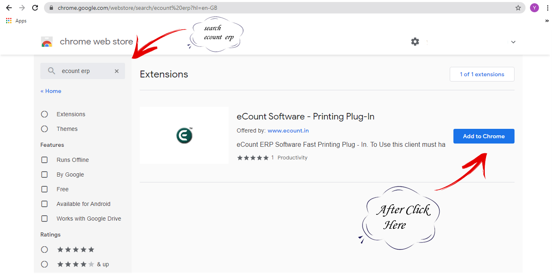Expand the account dropdown arrow beside the gear

(x=513, y=42)
